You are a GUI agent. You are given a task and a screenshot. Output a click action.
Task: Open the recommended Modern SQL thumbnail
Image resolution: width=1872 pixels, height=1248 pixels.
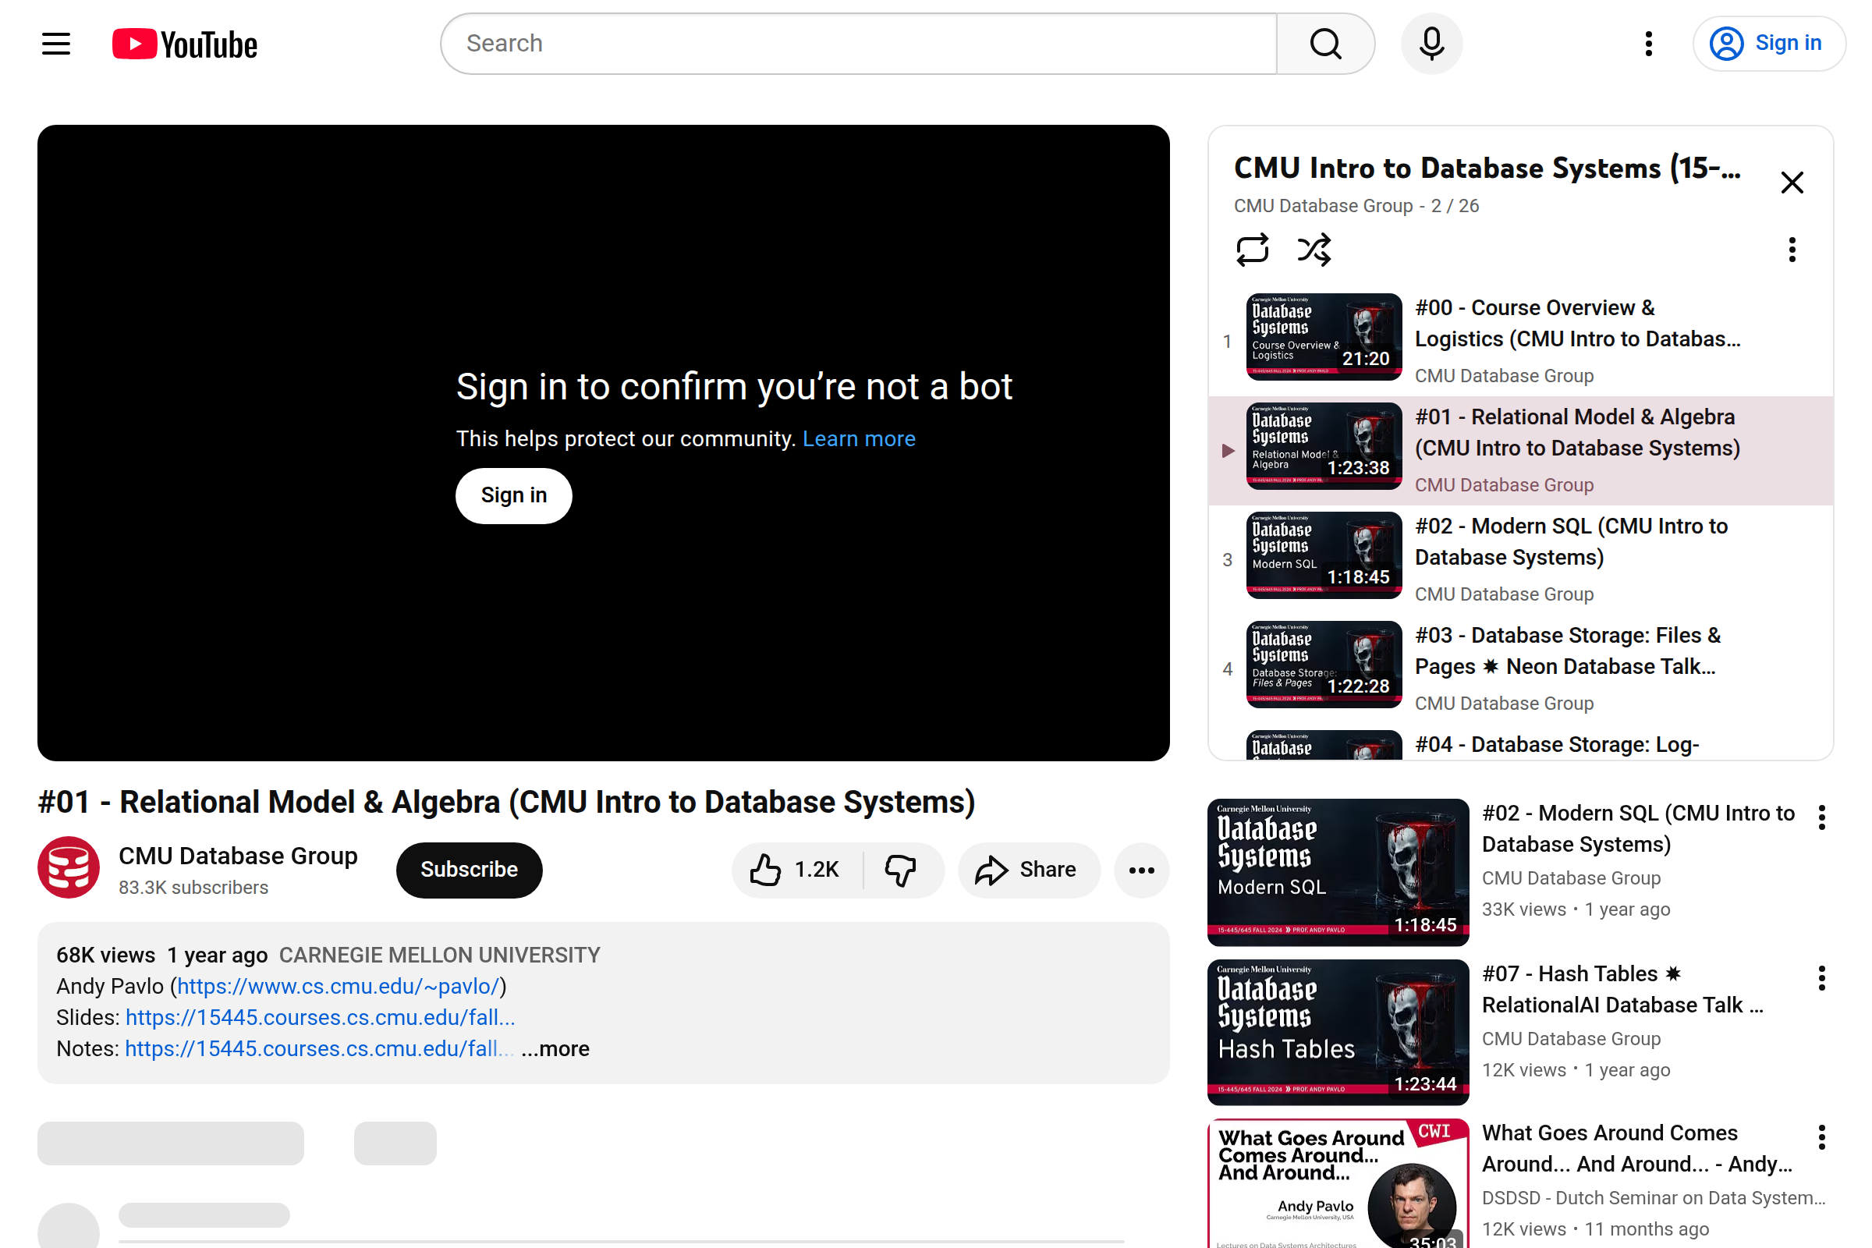[x=1338, y=872]
